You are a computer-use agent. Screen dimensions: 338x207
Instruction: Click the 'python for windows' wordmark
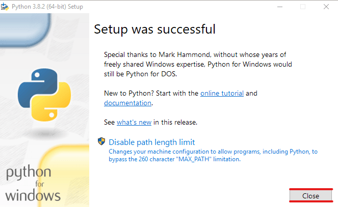34,184
